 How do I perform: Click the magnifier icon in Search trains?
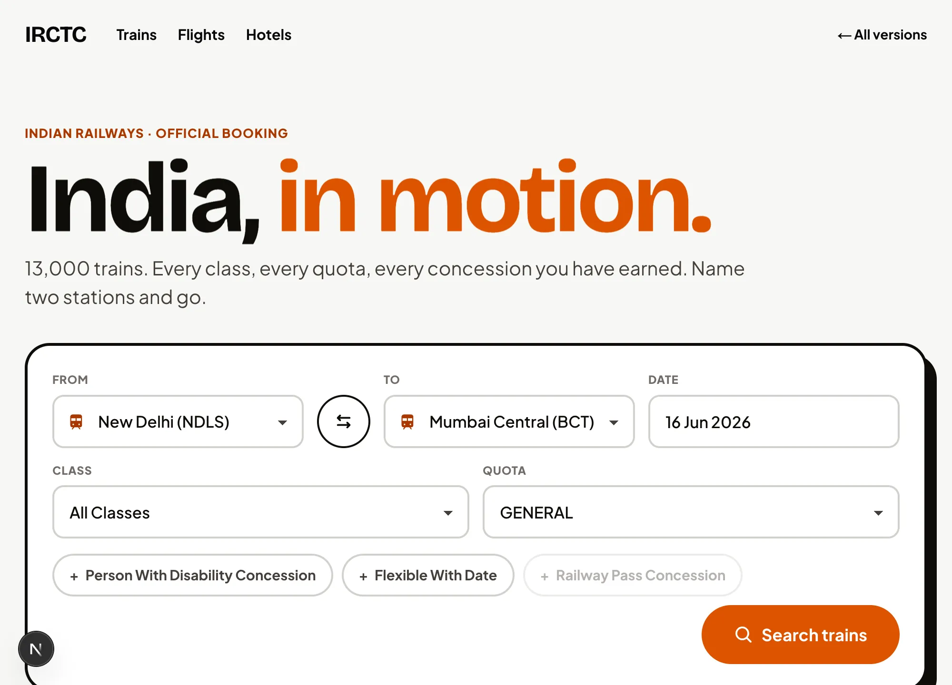click(x=743, y=635)
